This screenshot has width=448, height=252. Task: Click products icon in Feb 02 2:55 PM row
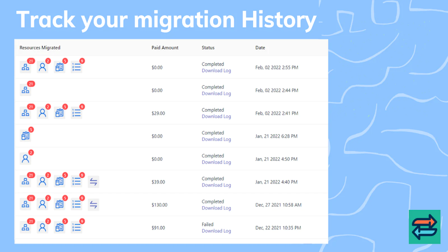click(x=25, y=67)
